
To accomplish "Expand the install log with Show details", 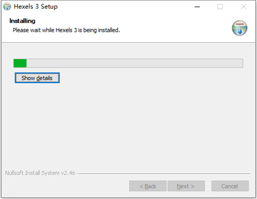I will (x=37, y=78).
